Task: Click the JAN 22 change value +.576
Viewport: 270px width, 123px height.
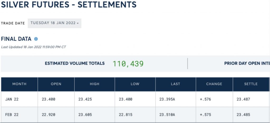Action: (205, 99)
